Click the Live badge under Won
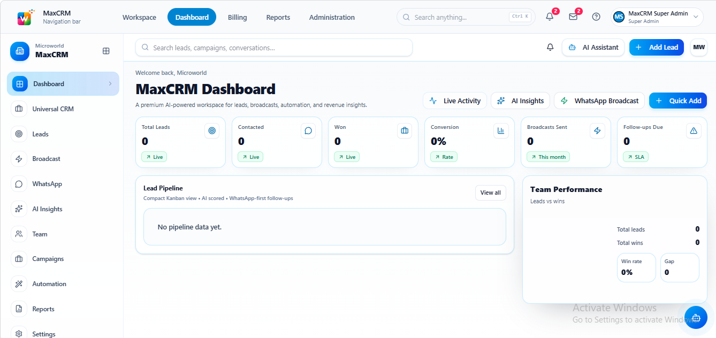The height and width of the screenshot is (338, 716). (x=347, y=157)
